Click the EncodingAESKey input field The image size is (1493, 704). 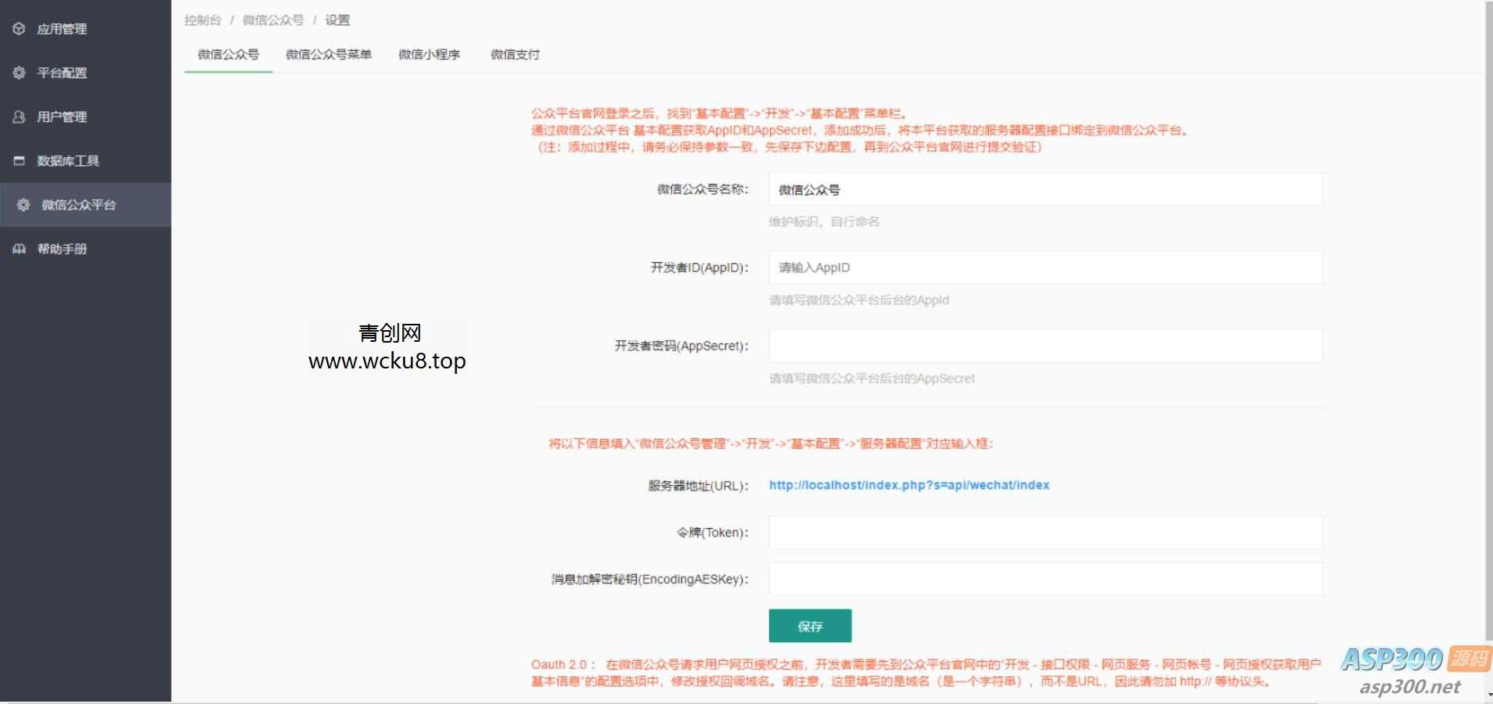click(1045, 580)
